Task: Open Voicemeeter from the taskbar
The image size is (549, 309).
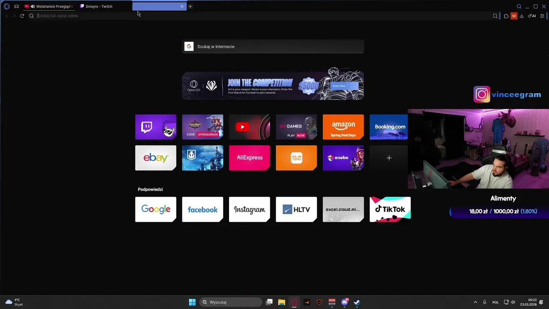Action: tap(332, 302)
